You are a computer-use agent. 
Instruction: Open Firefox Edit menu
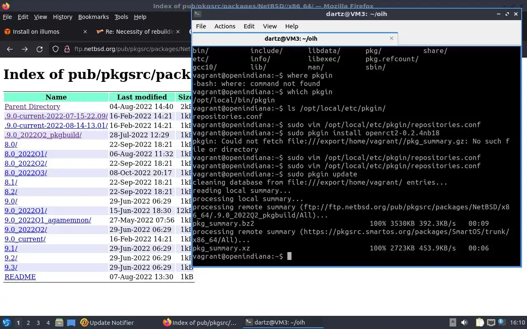[x=23, y=17]
